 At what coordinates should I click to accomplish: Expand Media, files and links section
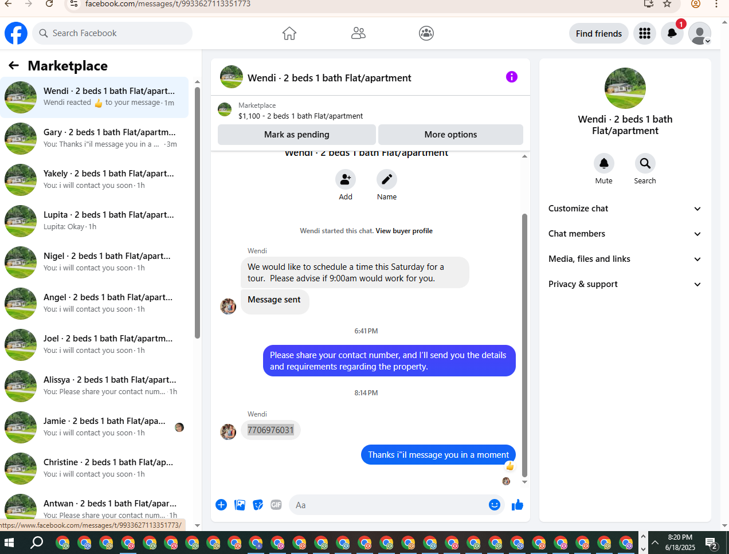click(x=625, y=259)
